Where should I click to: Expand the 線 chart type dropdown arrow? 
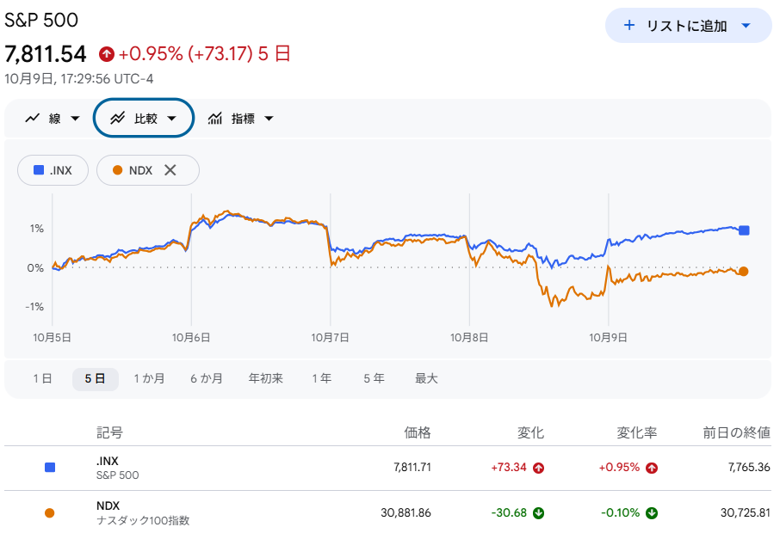coord(75,119)
